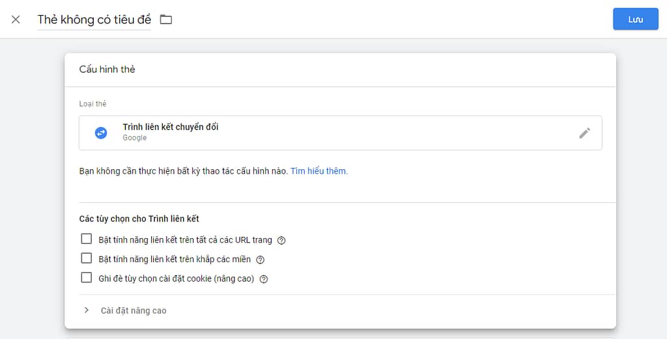Enable 'Bật tính năng liên kết trên tất cả các URL trang'
This screenshot has height=339, width=667.
click(x=87, y=239)
